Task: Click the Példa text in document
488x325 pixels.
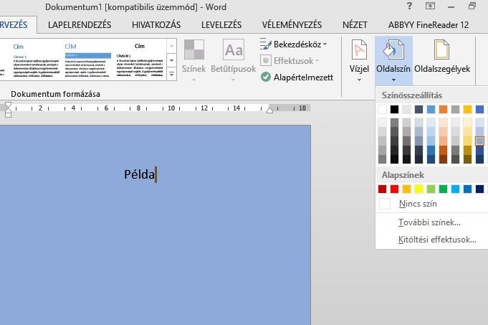Action: tap(139, 174)
